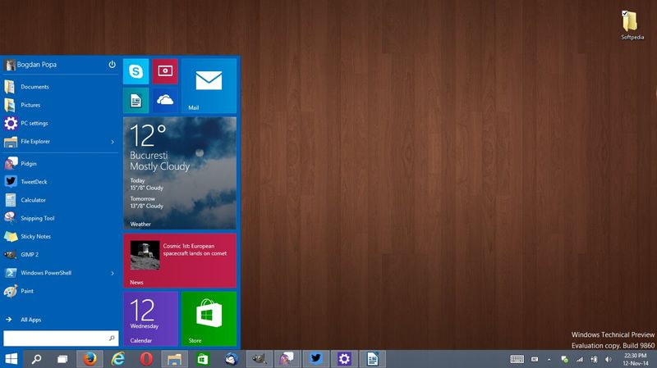Click the power battery tray icon
The width and height of the screenshot is (657, 368).
(594, 359)
